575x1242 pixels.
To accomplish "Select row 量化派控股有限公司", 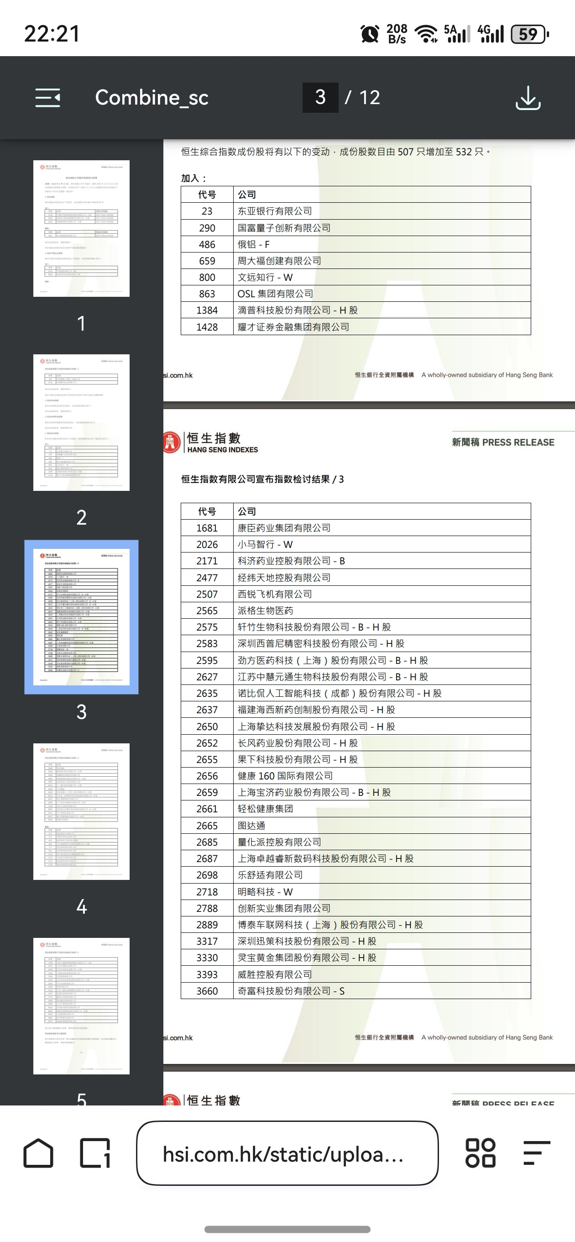I will pos(355,842).
